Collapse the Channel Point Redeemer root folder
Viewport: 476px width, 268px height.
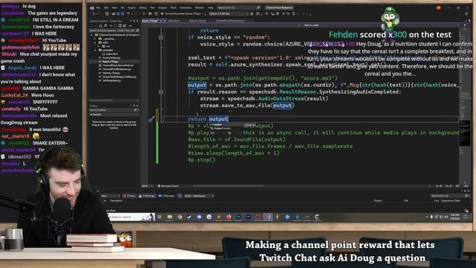pos(91,35)
